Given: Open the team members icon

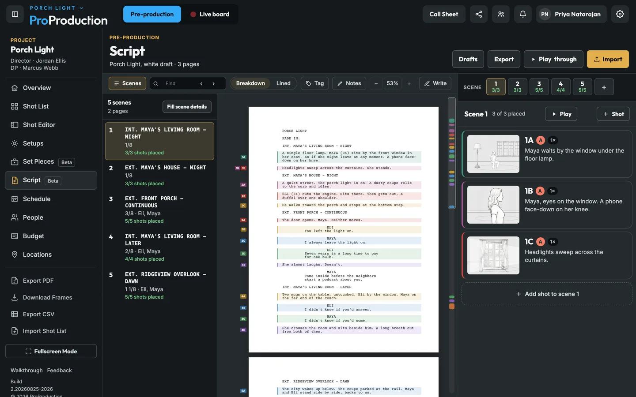Looking at the screenshot, I should coord(501,14).
